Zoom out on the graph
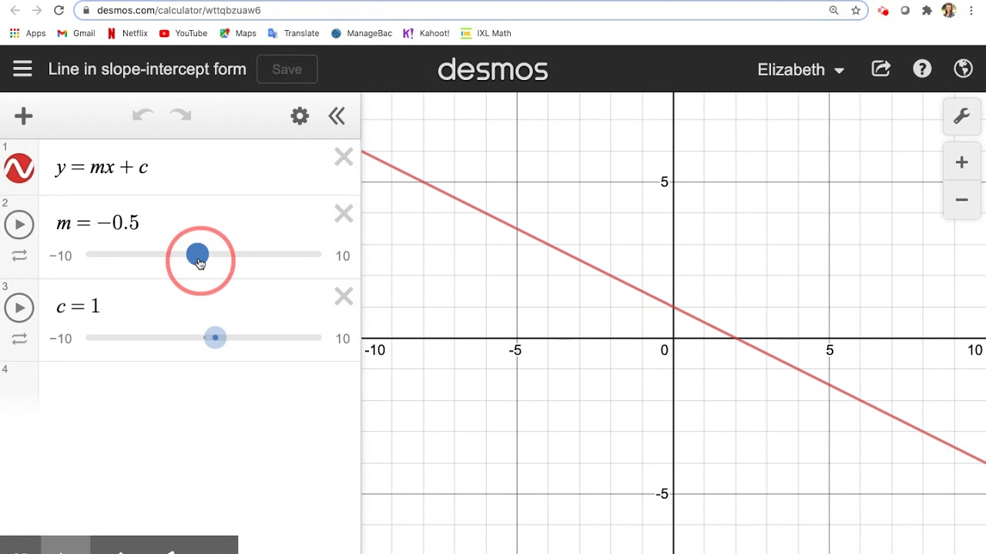986x554 pixels. [961, 199]
